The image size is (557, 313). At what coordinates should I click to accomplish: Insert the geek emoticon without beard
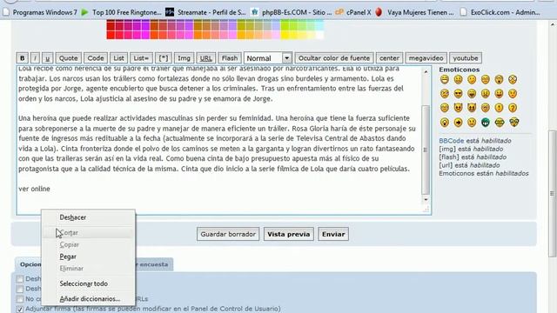[x=500, y=123]
